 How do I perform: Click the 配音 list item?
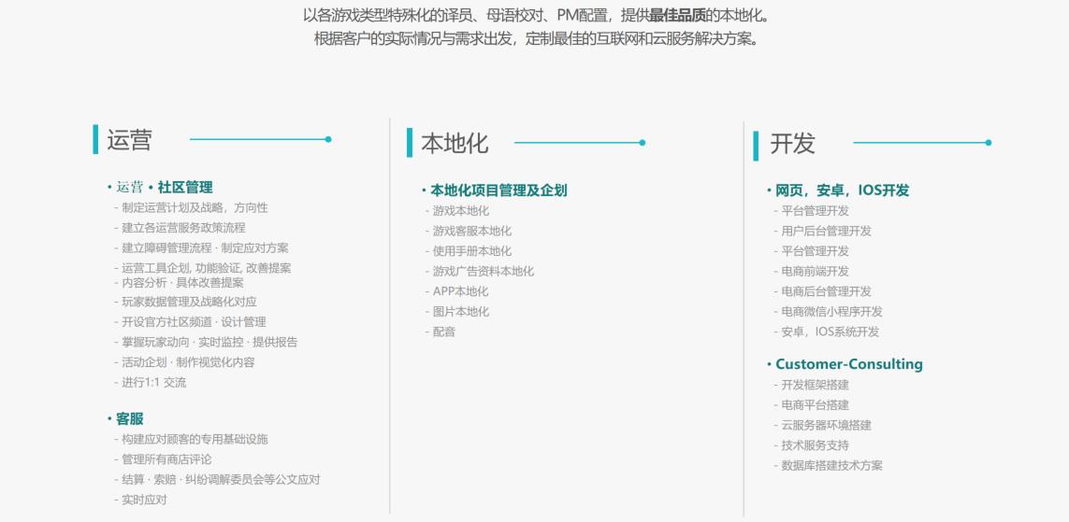pos(444,332)
